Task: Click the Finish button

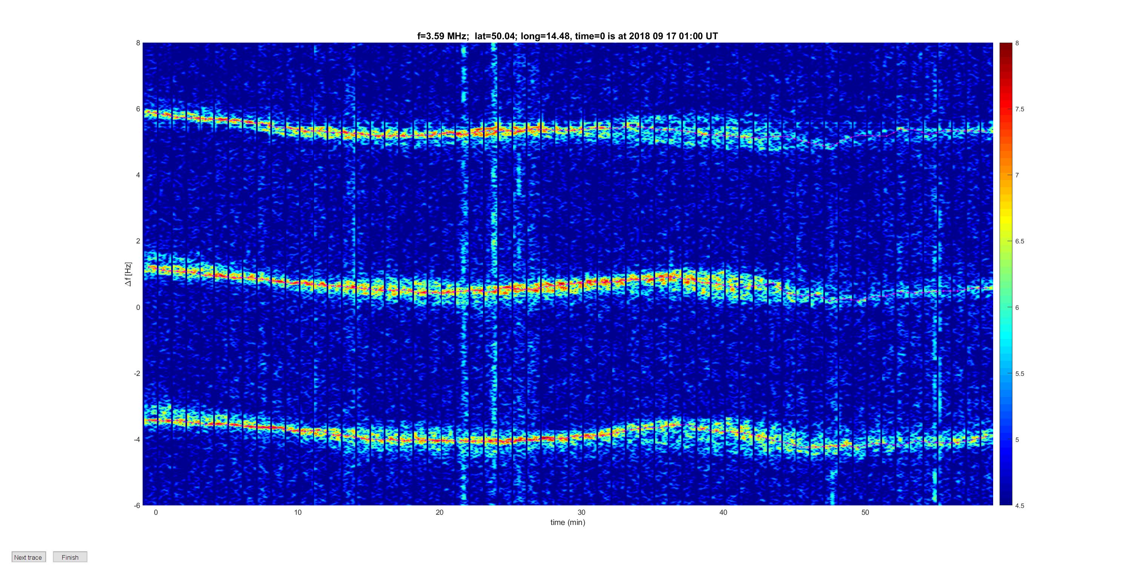Action: coord(70,557)
